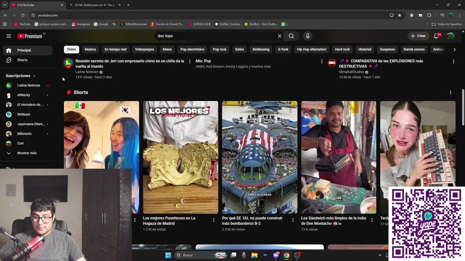Select the En tiempo real chip
This screenshot has height=261, width=465.
(116, 49)
